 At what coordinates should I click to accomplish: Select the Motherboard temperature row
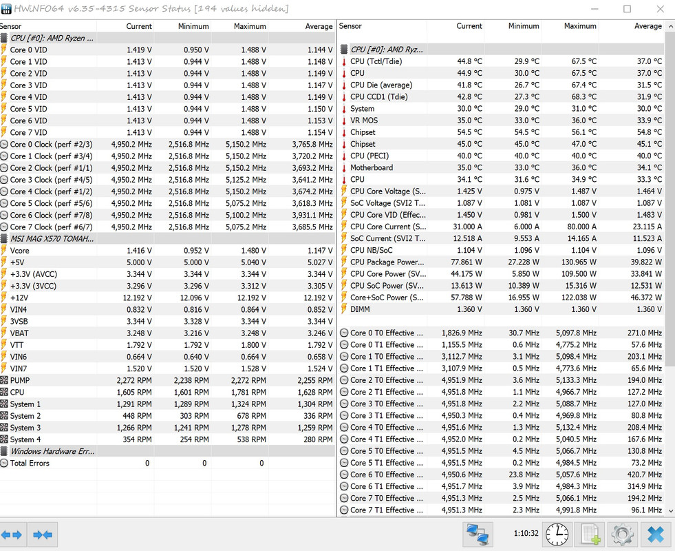click(502, 167)
